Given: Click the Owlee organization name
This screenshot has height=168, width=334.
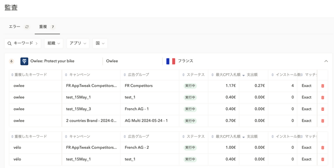Looking at the screenshot, I should (112, 61).
